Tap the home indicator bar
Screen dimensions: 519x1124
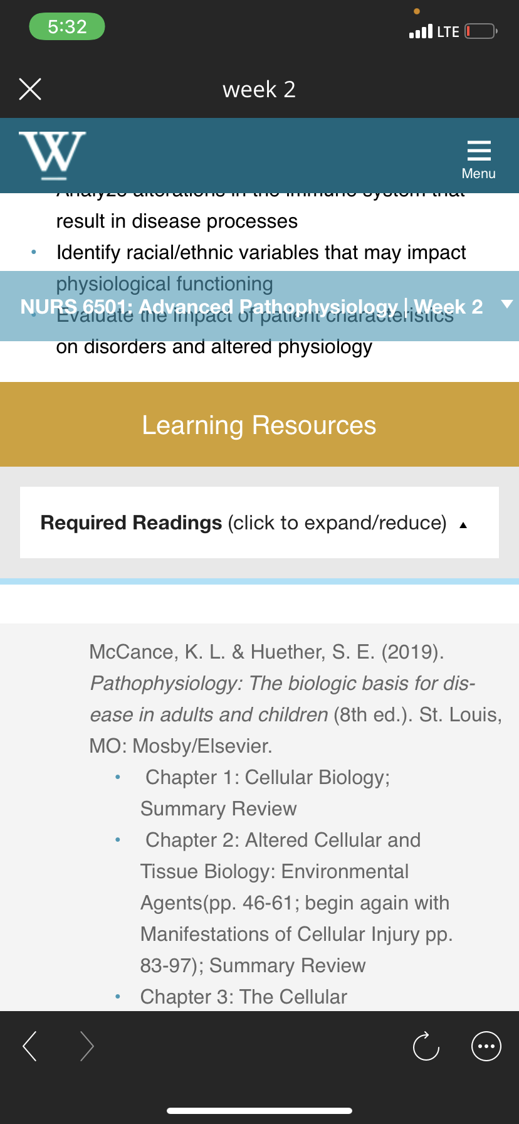[x=259, y=1111]
